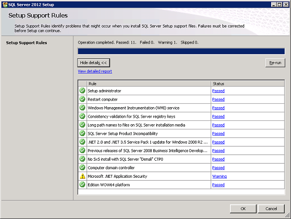Click the check icon for Edition WOW64 platform
Screen dimensions: 291x219
tap(82, 185)
